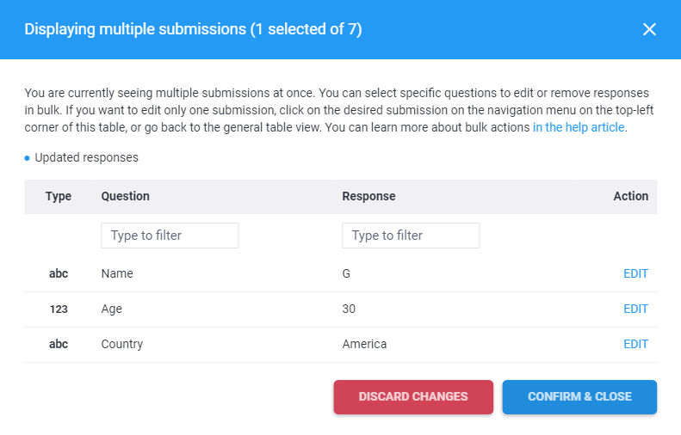
Task: Edit the Name response
Action: tap(635, 274)
